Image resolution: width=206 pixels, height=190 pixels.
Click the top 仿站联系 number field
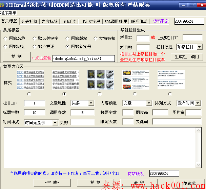tap(189, 21)
